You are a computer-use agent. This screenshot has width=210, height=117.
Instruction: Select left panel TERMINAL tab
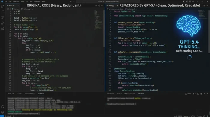pos(41,94)
